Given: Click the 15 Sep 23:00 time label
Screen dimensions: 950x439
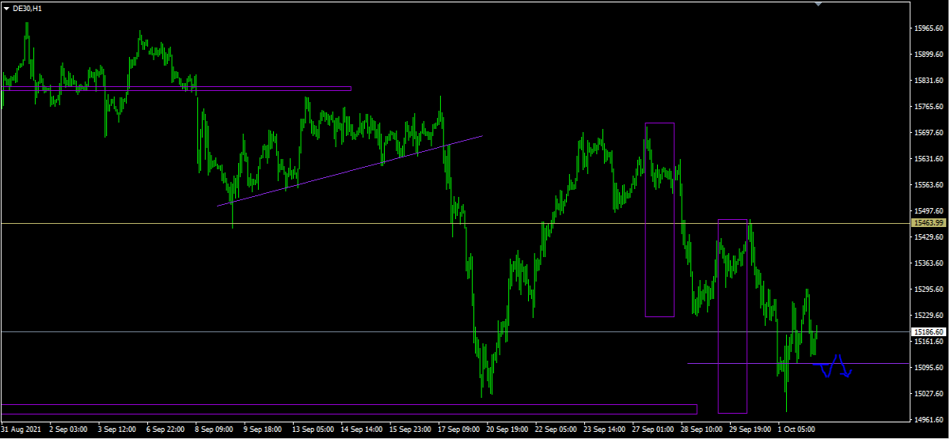Looking at the screenshot, I should [410, 430].
